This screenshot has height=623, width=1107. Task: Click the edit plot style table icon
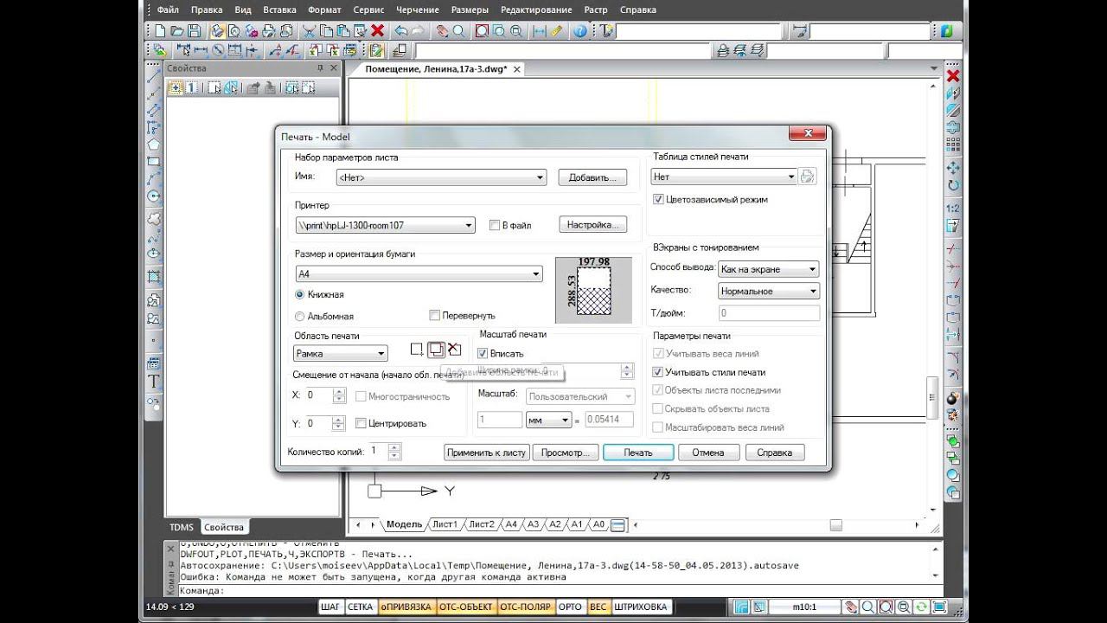(807, 177)
